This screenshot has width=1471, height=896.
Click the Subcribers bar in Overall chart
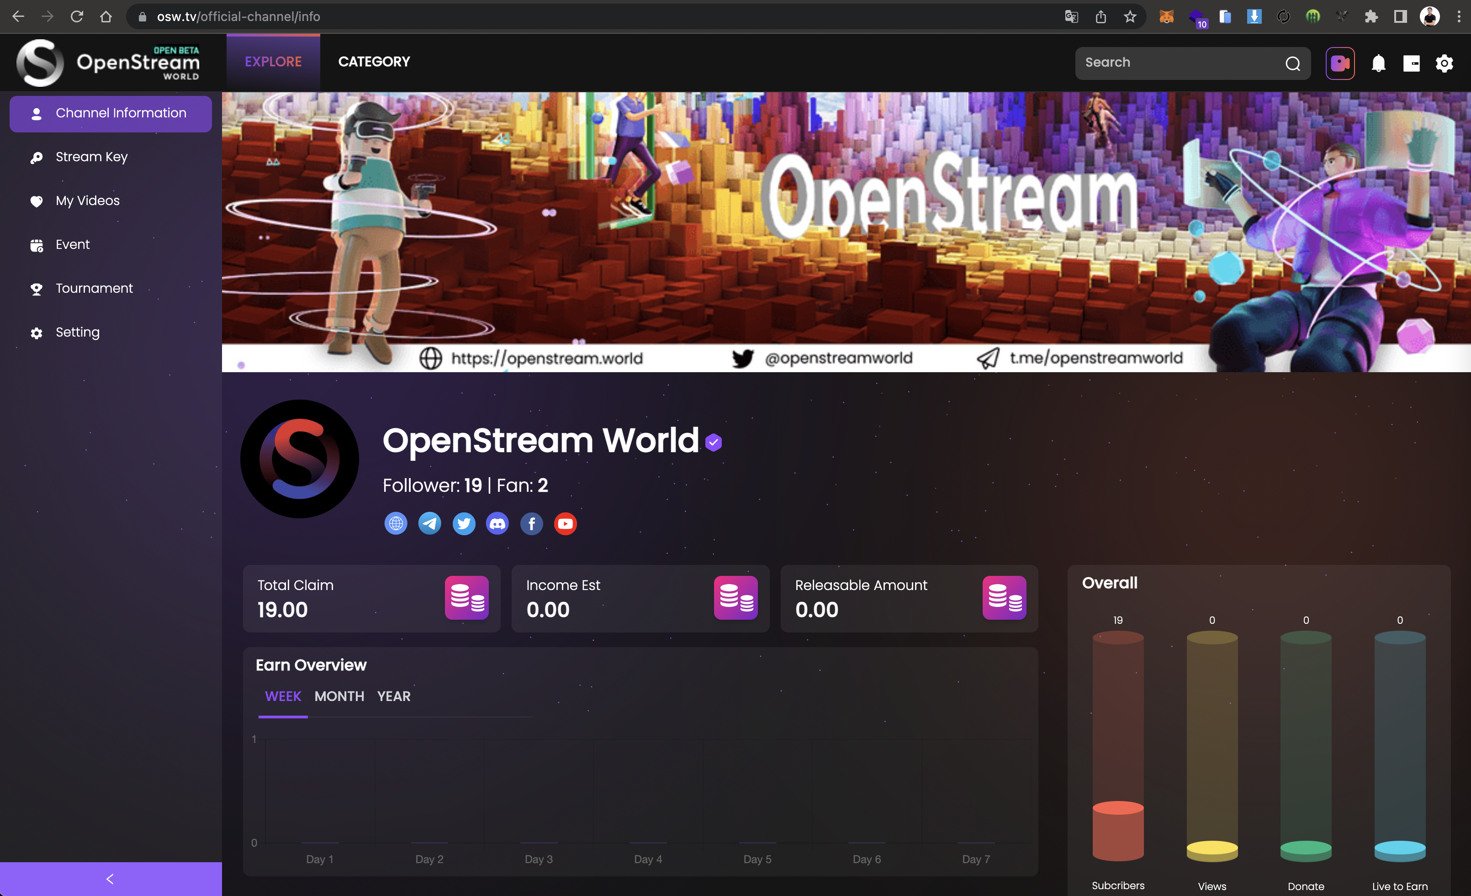point(1117,746)
